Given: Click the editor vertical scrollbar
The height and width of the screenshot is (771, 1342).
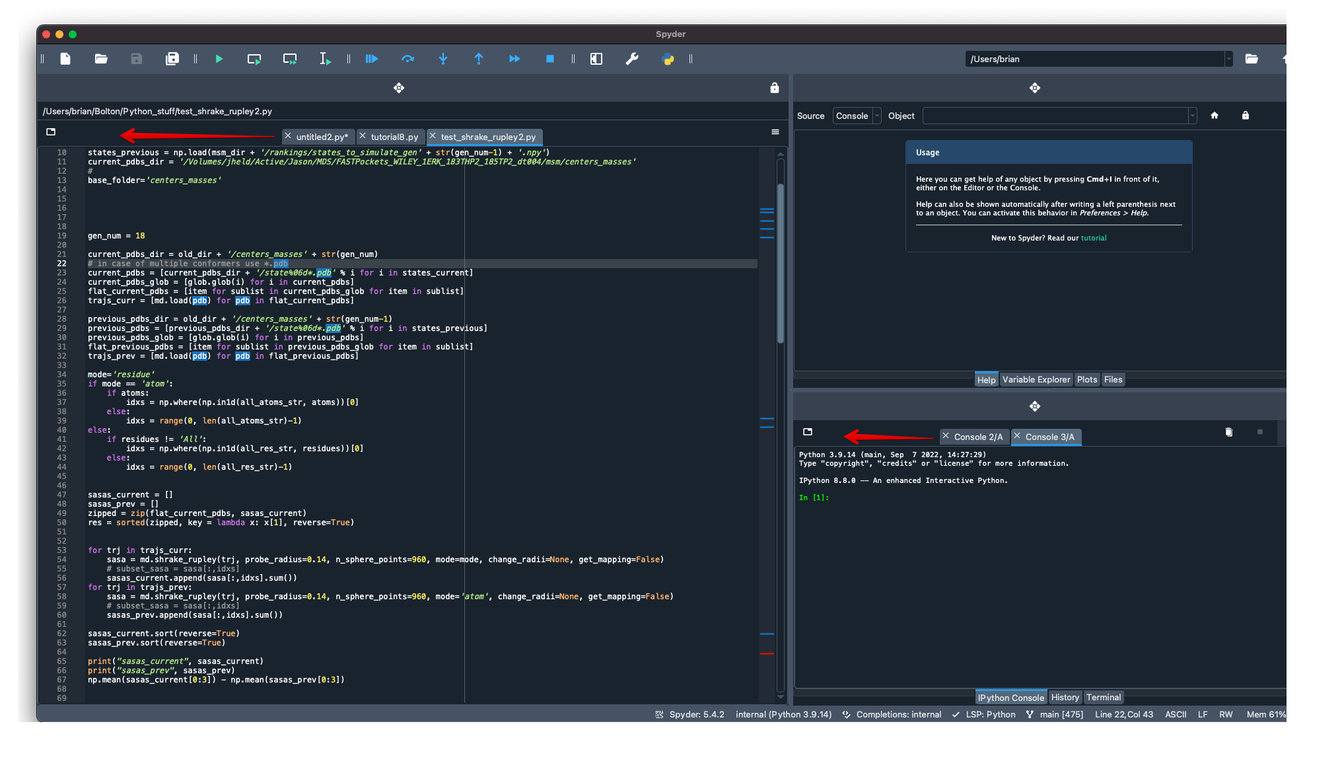Looking at the screenshot, I should click(x=780, y=264).
